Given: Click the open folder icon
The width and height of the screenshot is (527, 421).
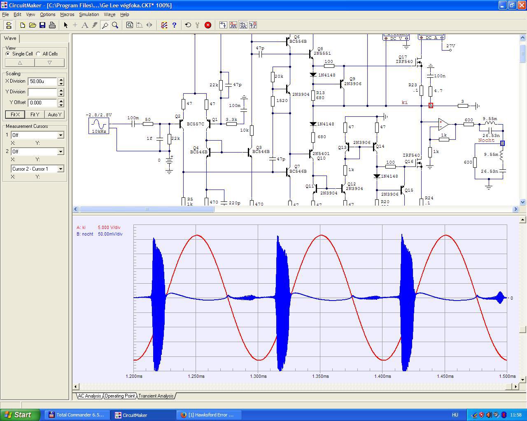Looking at the screenshot, I should point(33,25).
